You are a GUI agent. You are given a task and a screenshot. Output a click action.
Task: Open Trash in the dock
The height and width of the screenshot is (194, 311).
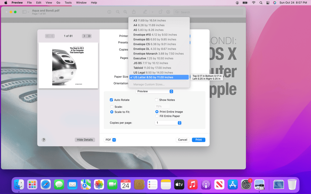[x=292, y=185]
